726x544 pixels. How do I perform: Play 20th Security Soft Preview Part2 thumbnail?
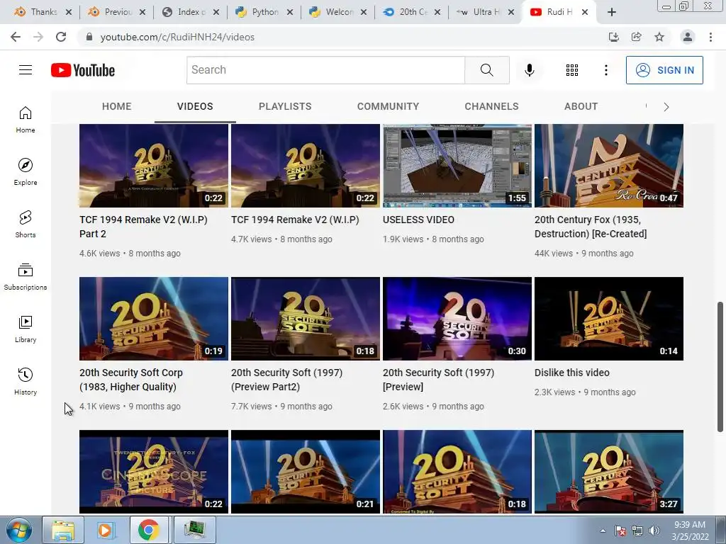(306, 319)
